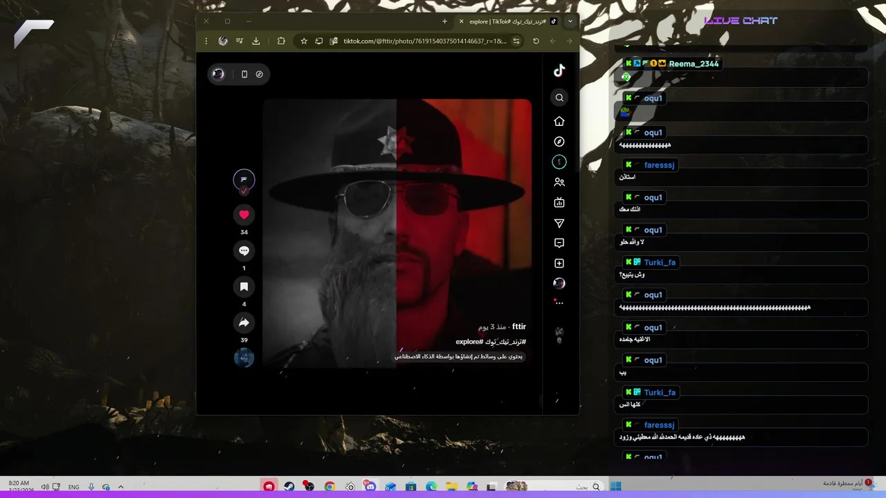The height and width of the screenshot is (498, 886).
Task: Open the Activity inbox icon in the sidebar
Action: coord(559,243)
